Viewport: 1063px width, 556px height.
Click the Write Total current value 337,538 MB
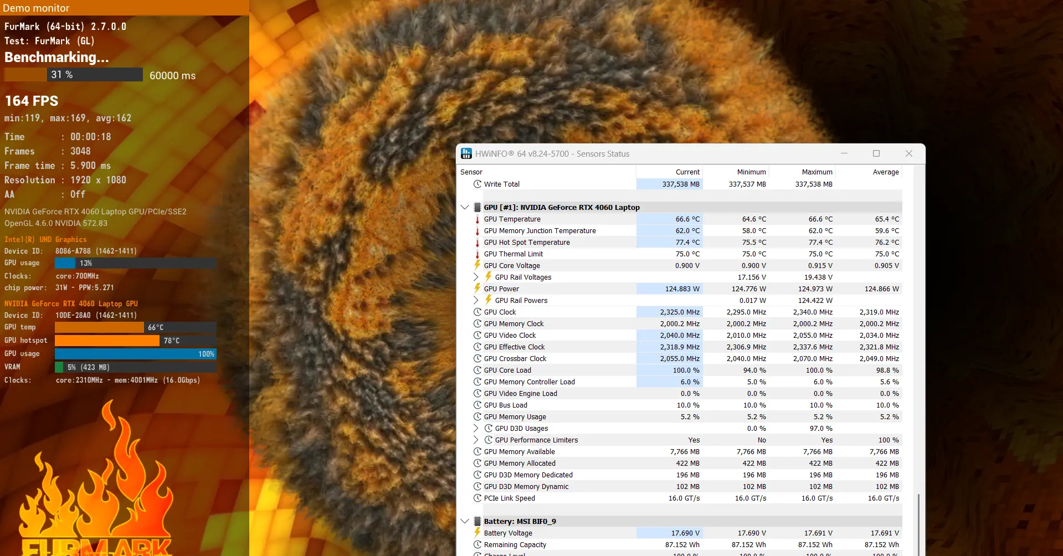pyautogui.click(x=681, y=184)
